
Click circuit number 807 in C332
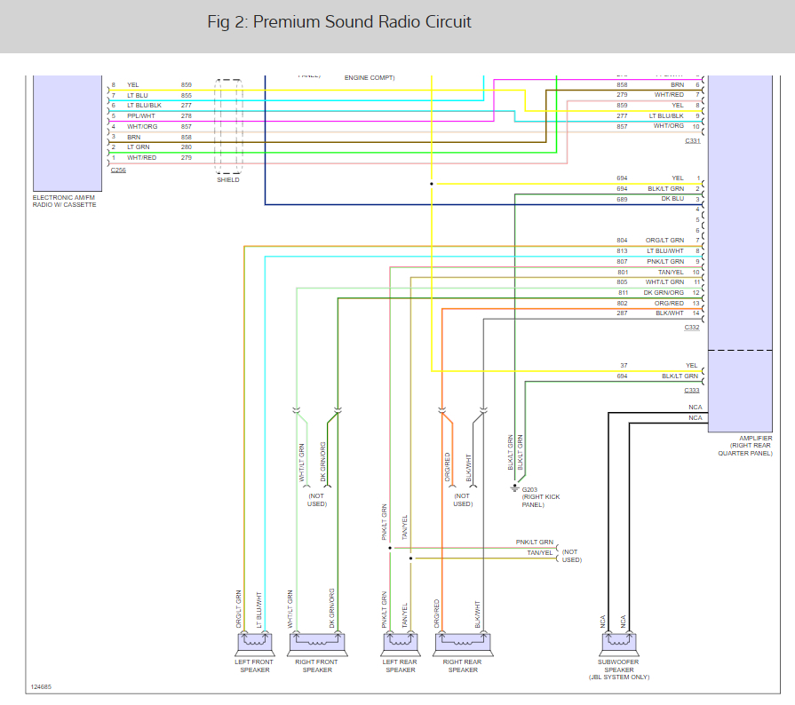click(622, 262)
